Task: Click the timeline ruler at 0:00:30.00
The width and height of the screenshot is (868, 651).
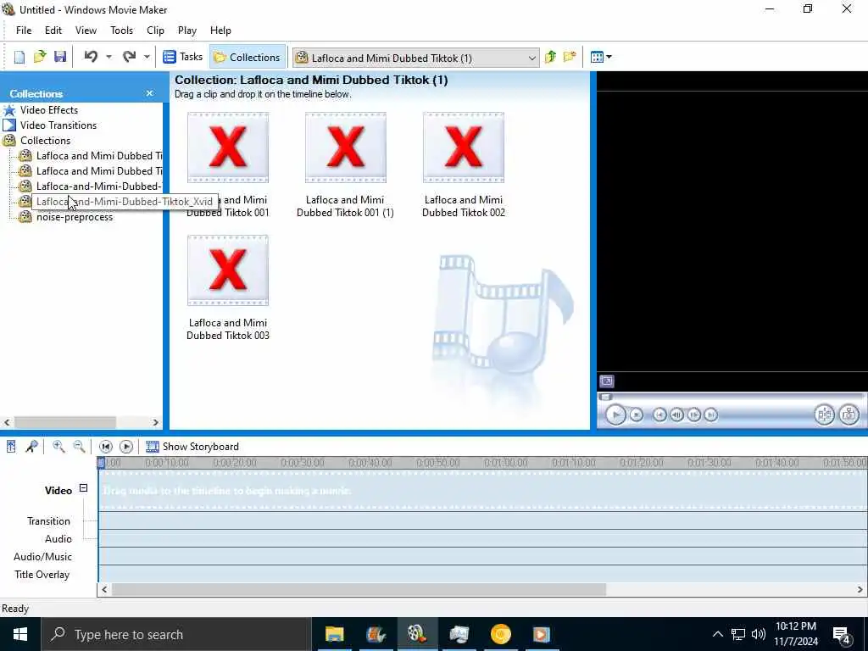Action: [x=303, y=463]
